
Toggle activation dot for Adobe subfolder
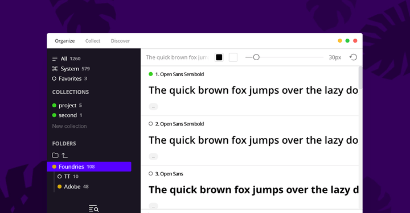(59, 187)
